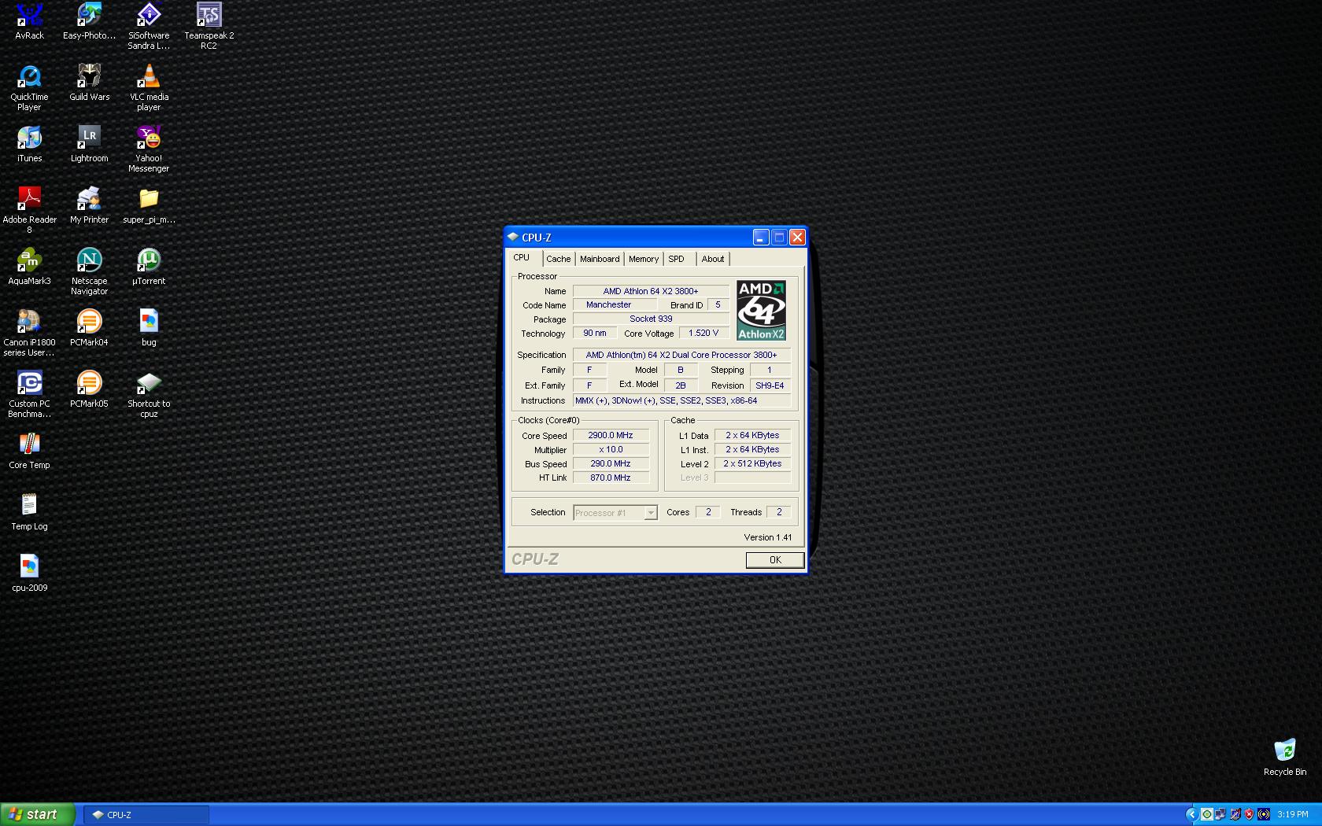Click the 290.0 MHz bus speed value
Screen dimensions: 1322x826
coord(611,464)
